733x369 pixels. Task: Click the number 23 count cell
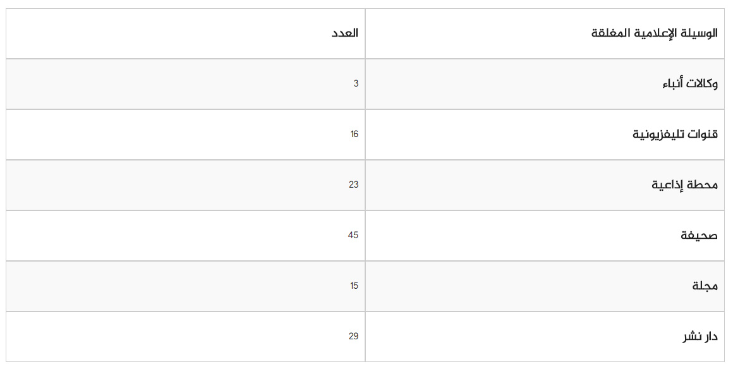pyautogui.click(x=353, y=185)
